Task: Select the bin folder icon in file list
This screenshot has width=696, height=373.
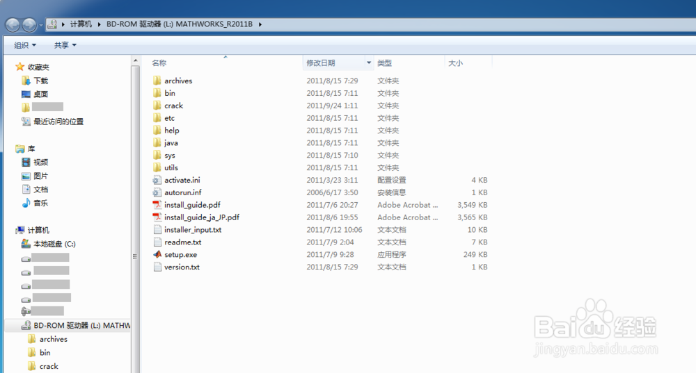Action: pos(157,92)
